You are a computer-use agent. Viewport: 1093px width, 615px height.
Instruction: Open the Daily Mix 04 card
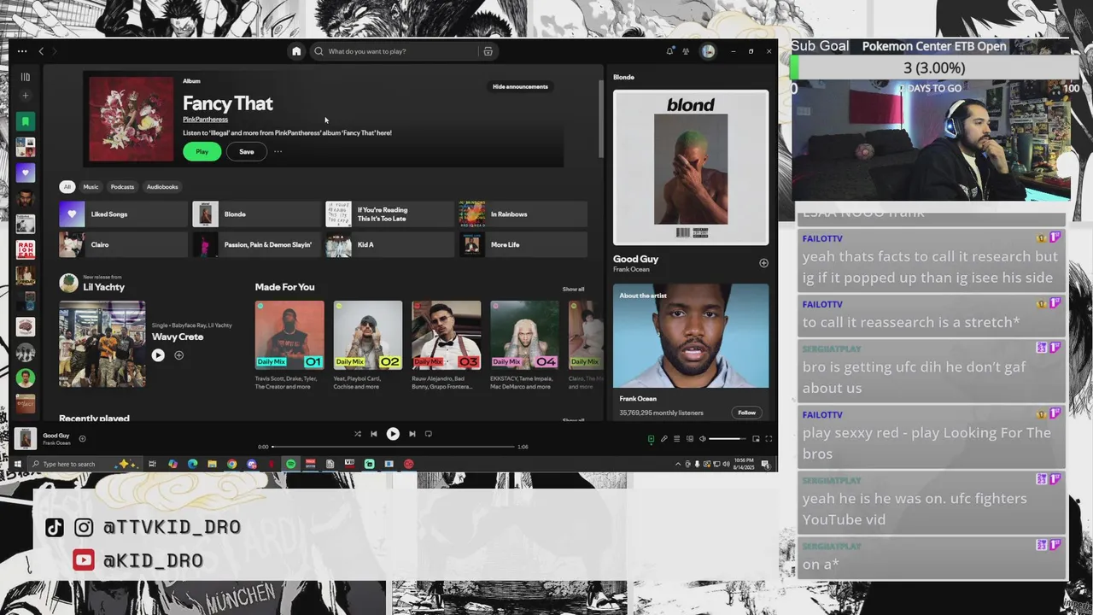tap(524, 345)
